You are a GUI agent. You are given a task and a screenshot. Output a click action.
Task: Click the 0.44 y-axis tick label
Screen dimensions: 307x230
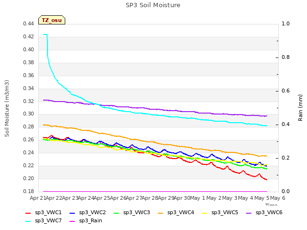pos(29,24)
